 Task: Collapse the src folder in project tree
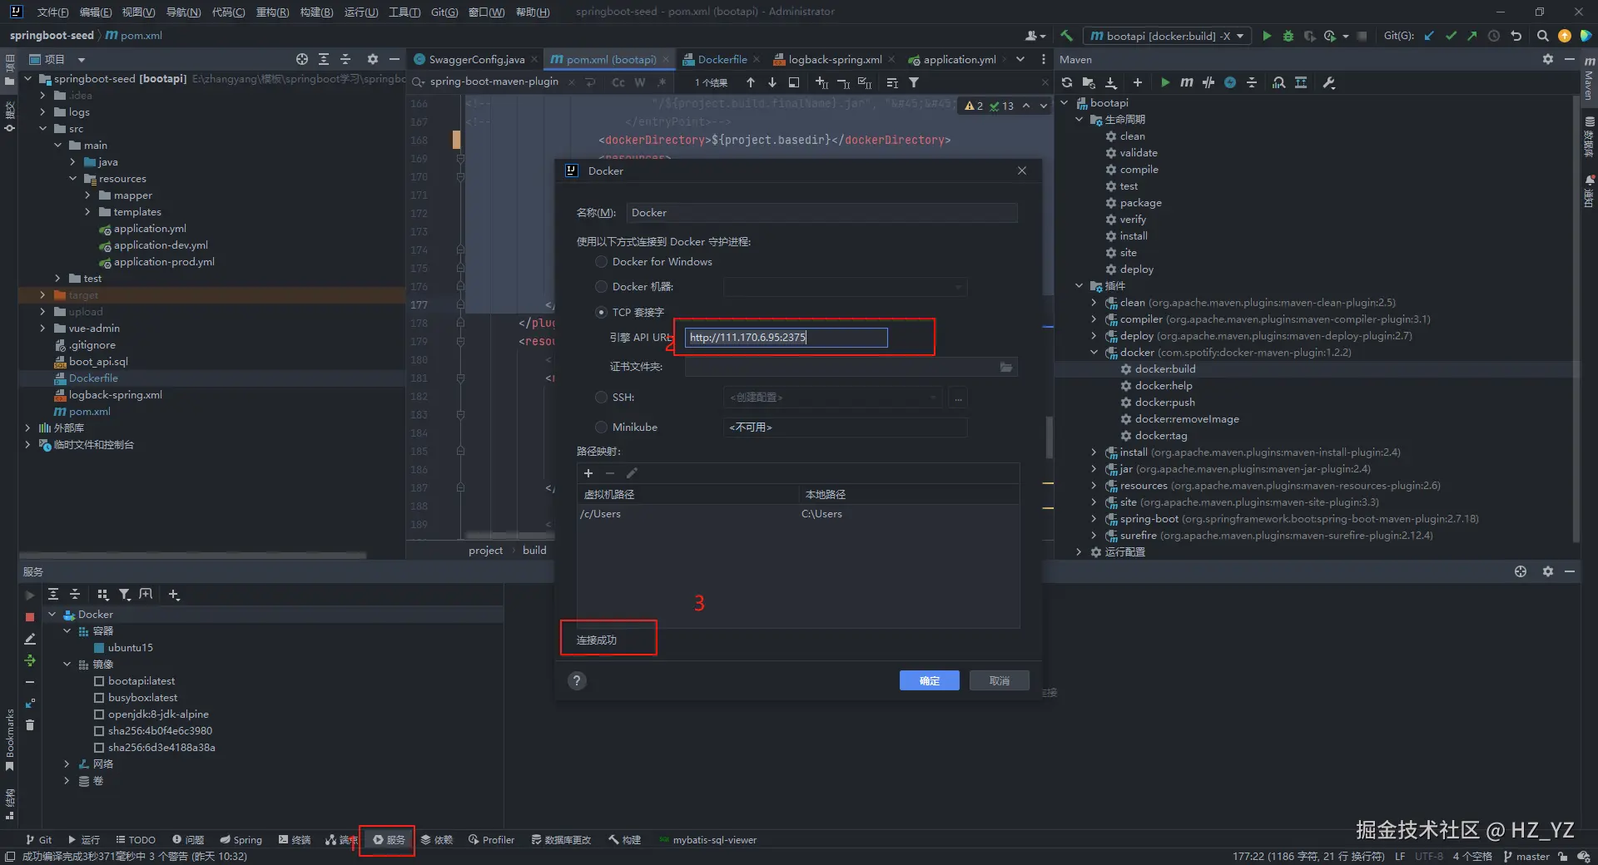[43, 129]
